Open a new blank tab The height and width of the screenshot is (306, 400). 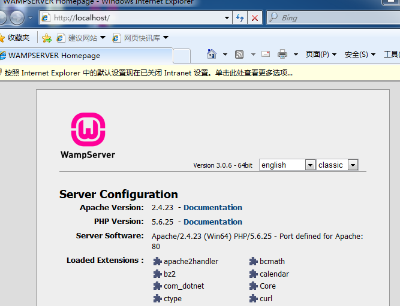point(182,56)
